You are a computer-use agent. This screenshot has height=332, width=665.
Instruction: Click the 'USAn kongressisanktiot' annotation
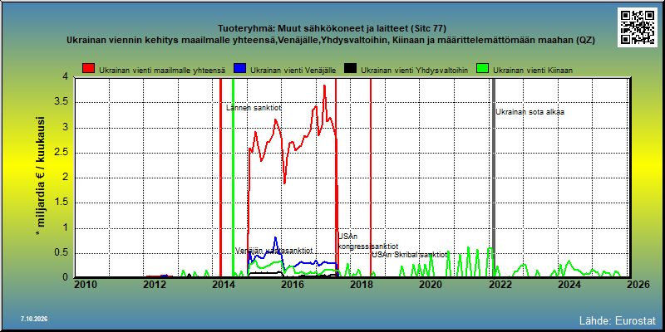367,242
